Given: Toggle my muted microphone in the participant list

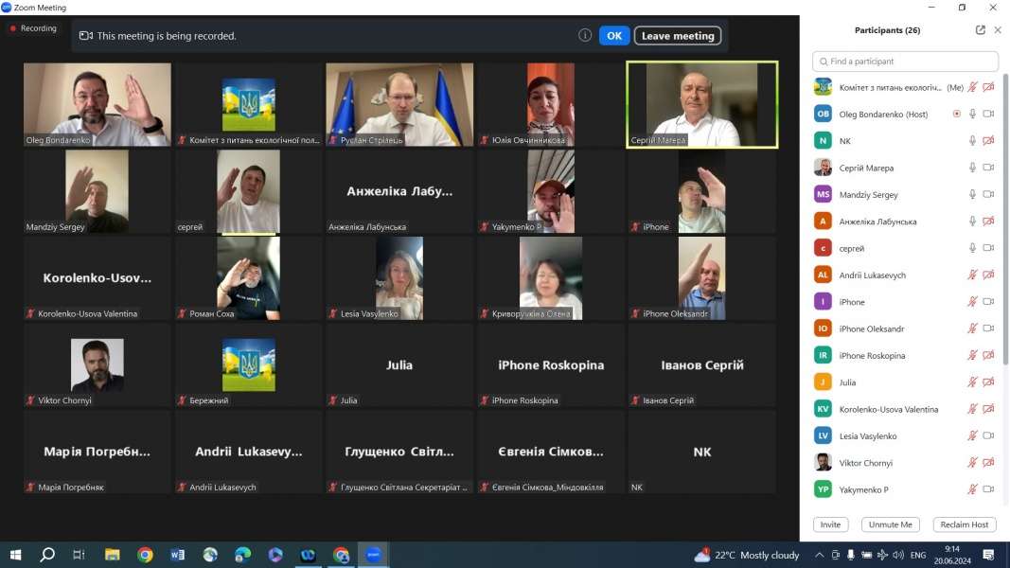Looking at the screenshot, I should click(972, 87).
